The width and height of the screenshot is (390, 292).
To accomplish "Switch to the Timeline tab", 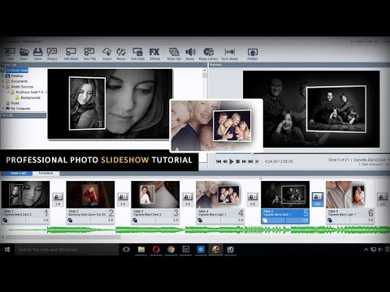I will pyautogui.click(x=45, y=174).
